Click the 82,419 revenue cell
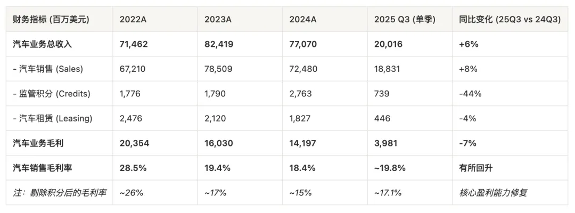This screenshot has width=575, height=213. (x=219, y=44)
